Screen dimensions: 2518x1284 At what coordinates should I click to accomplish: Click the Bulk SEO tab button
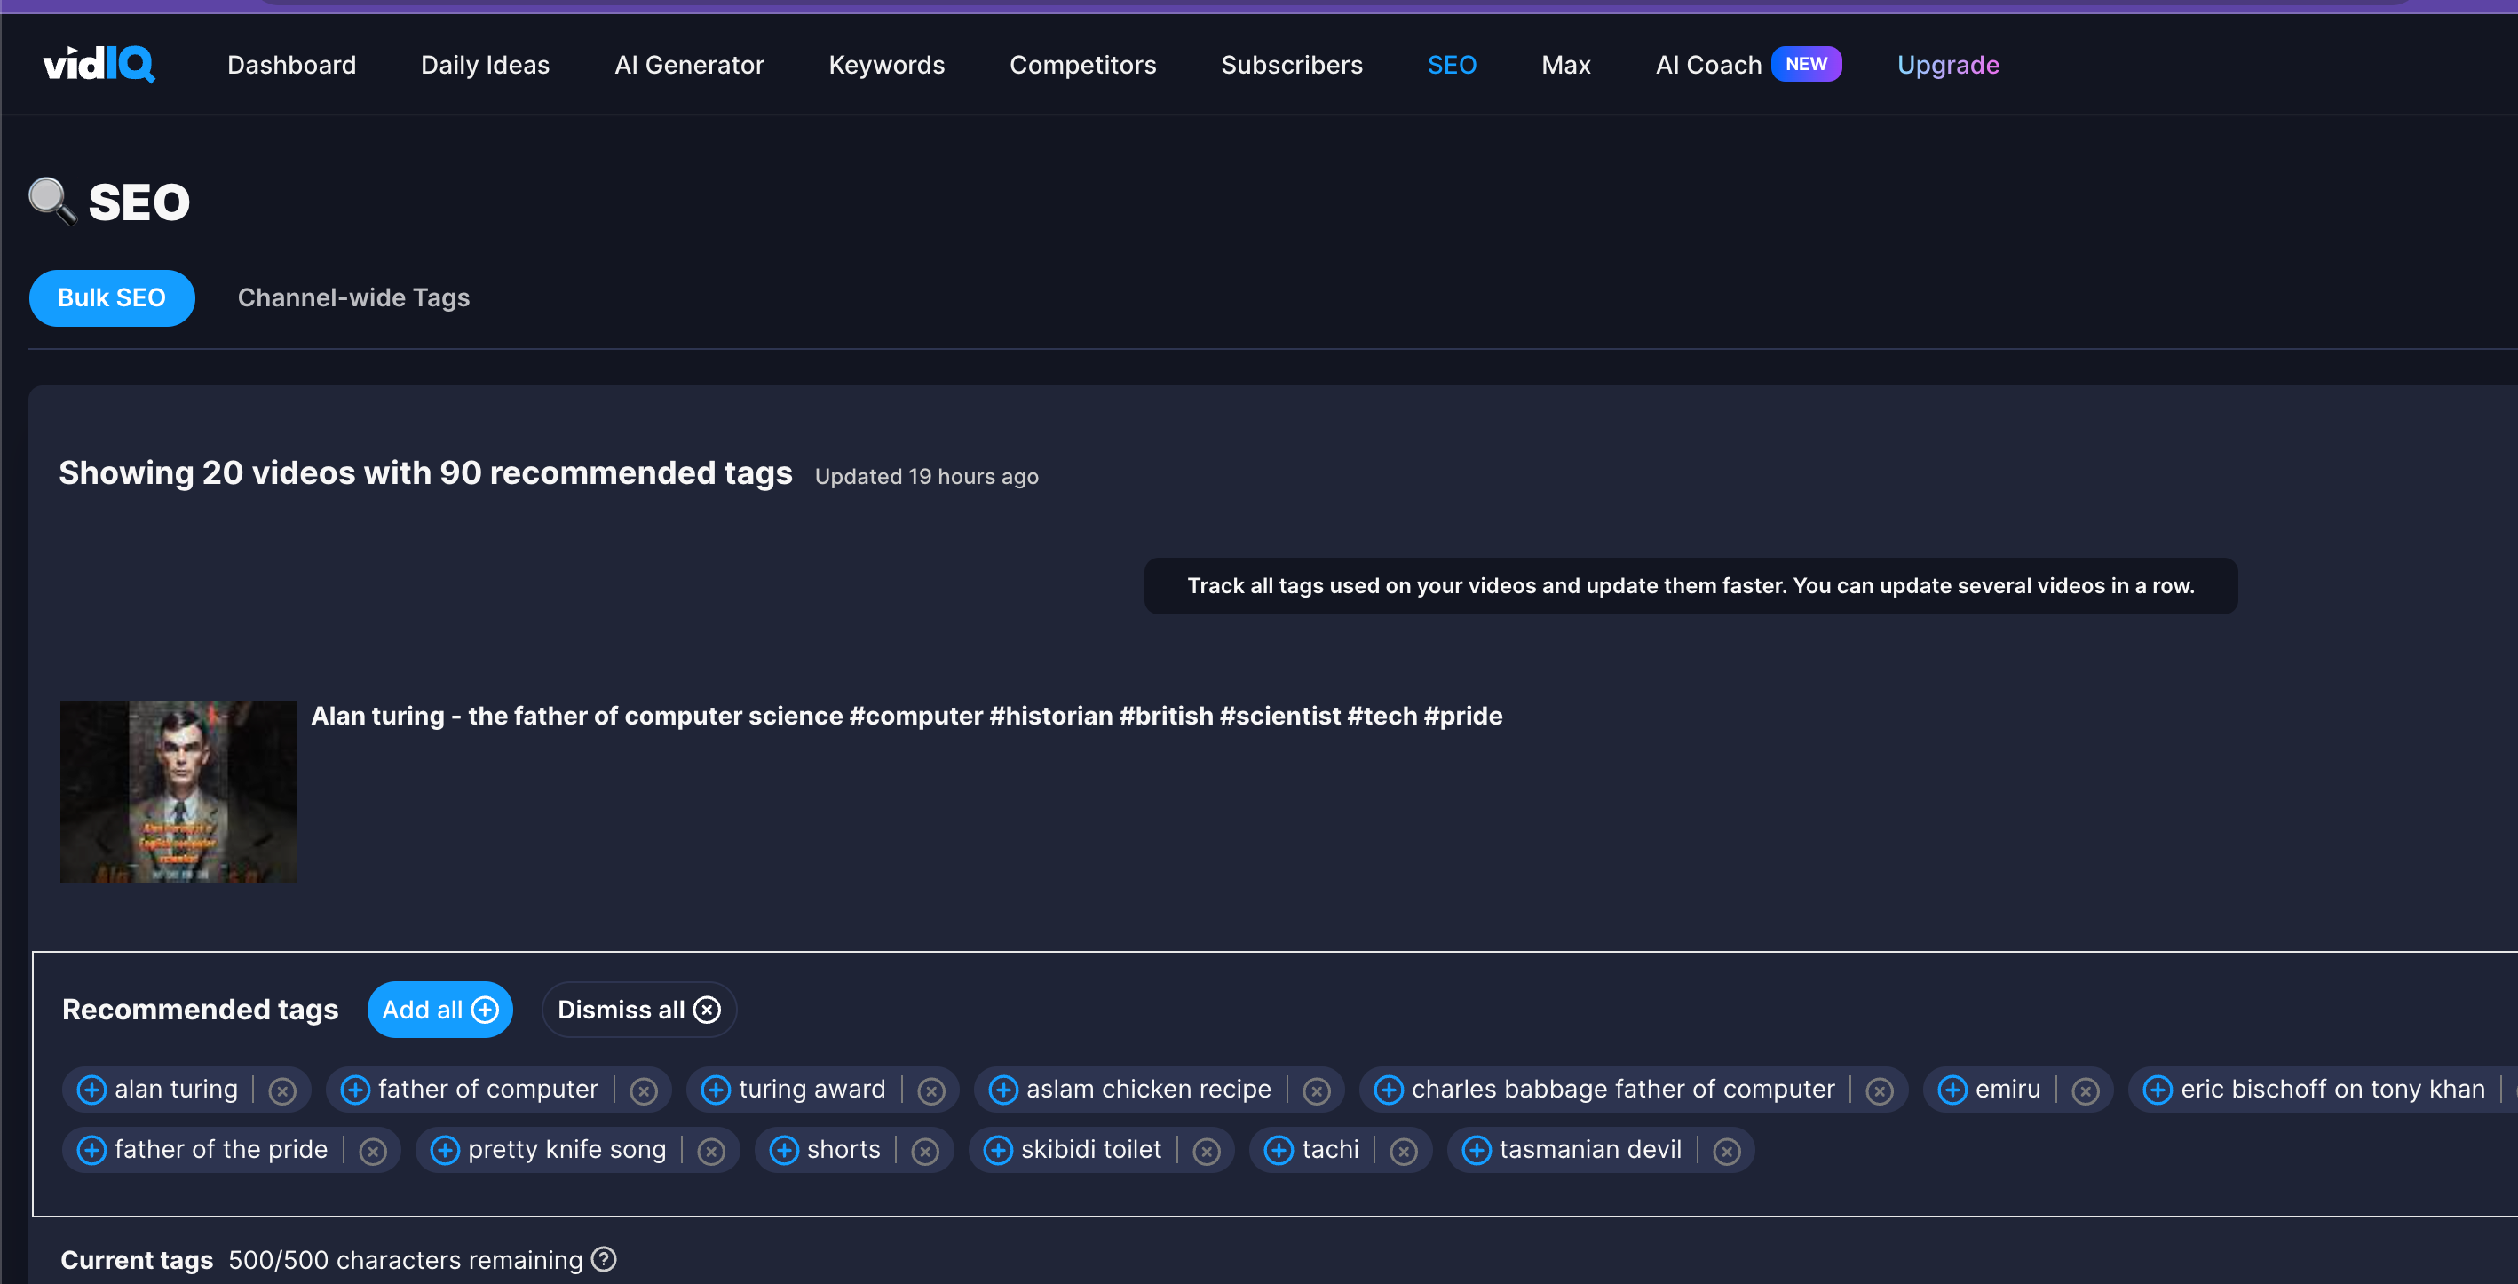(111, 297)
